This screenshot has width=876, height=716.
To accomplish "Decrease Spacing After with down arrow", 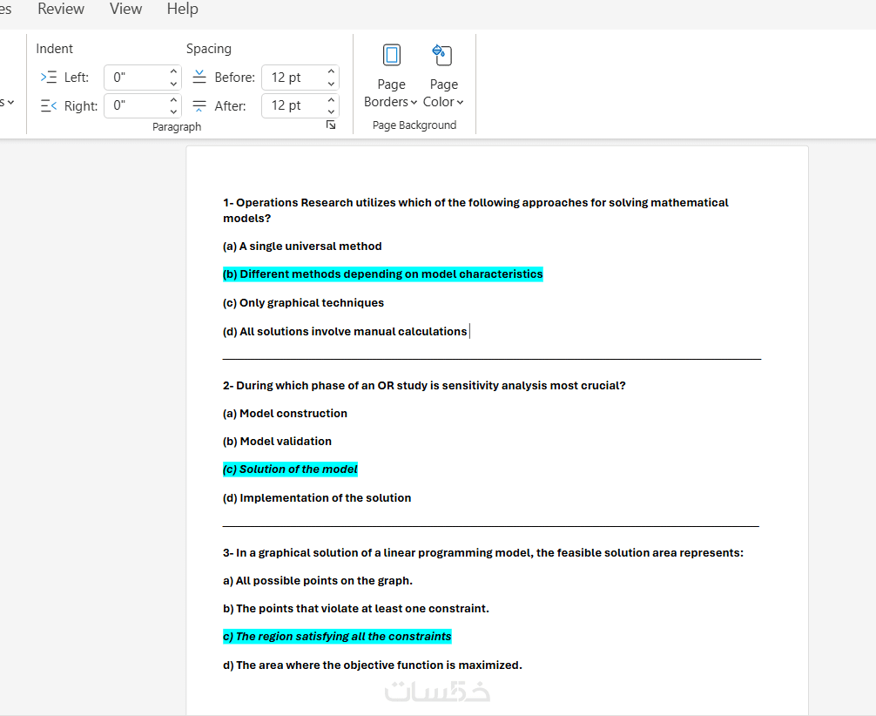I will [331, 111].
